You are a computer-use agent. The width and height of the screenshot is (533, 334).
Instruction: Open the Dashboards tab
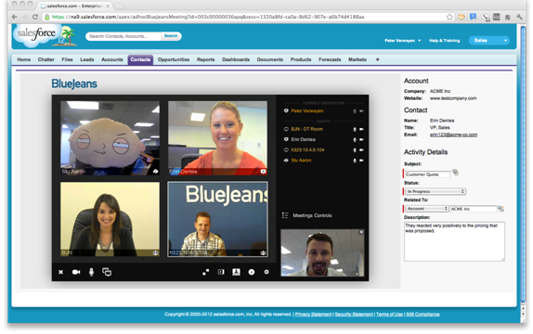236,59
